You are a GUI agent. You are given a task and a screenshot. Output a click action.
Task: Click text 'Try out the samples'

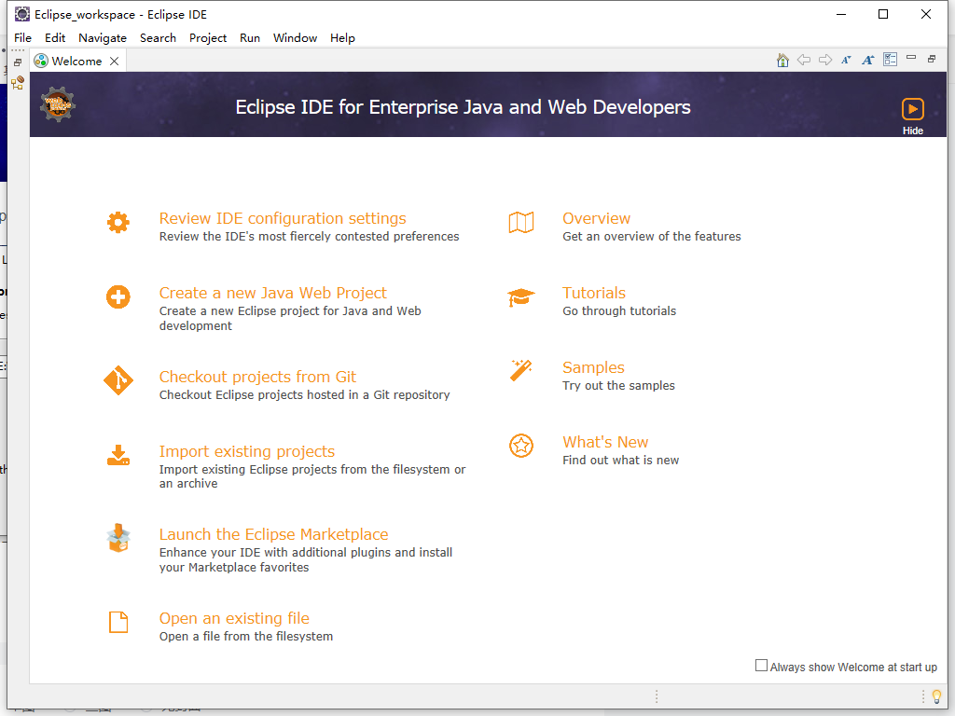tap(619, 385)
